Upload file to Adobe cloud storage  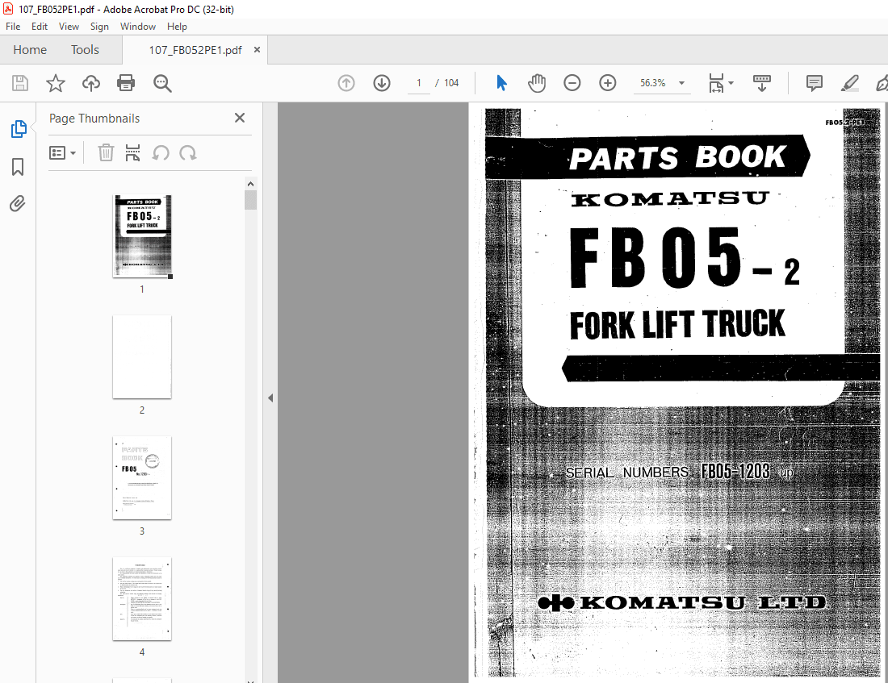[90, 83]
